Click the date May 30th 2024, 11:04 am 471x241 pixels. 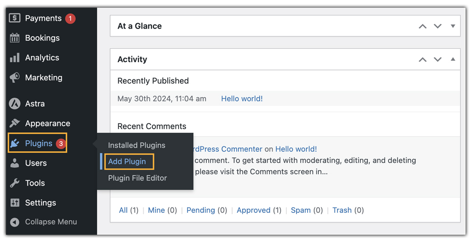point(162,99)
